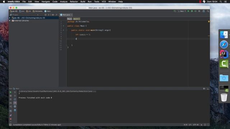The width and height of the screenshot is (230, 129).
Task: Open Run panel gear settings
Action: pos(204,89)
